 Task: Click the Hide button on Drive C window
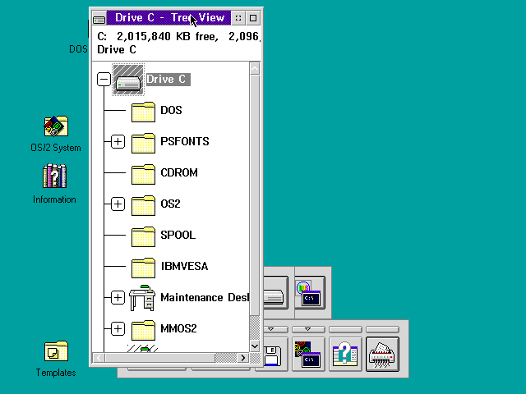[238, 18]
